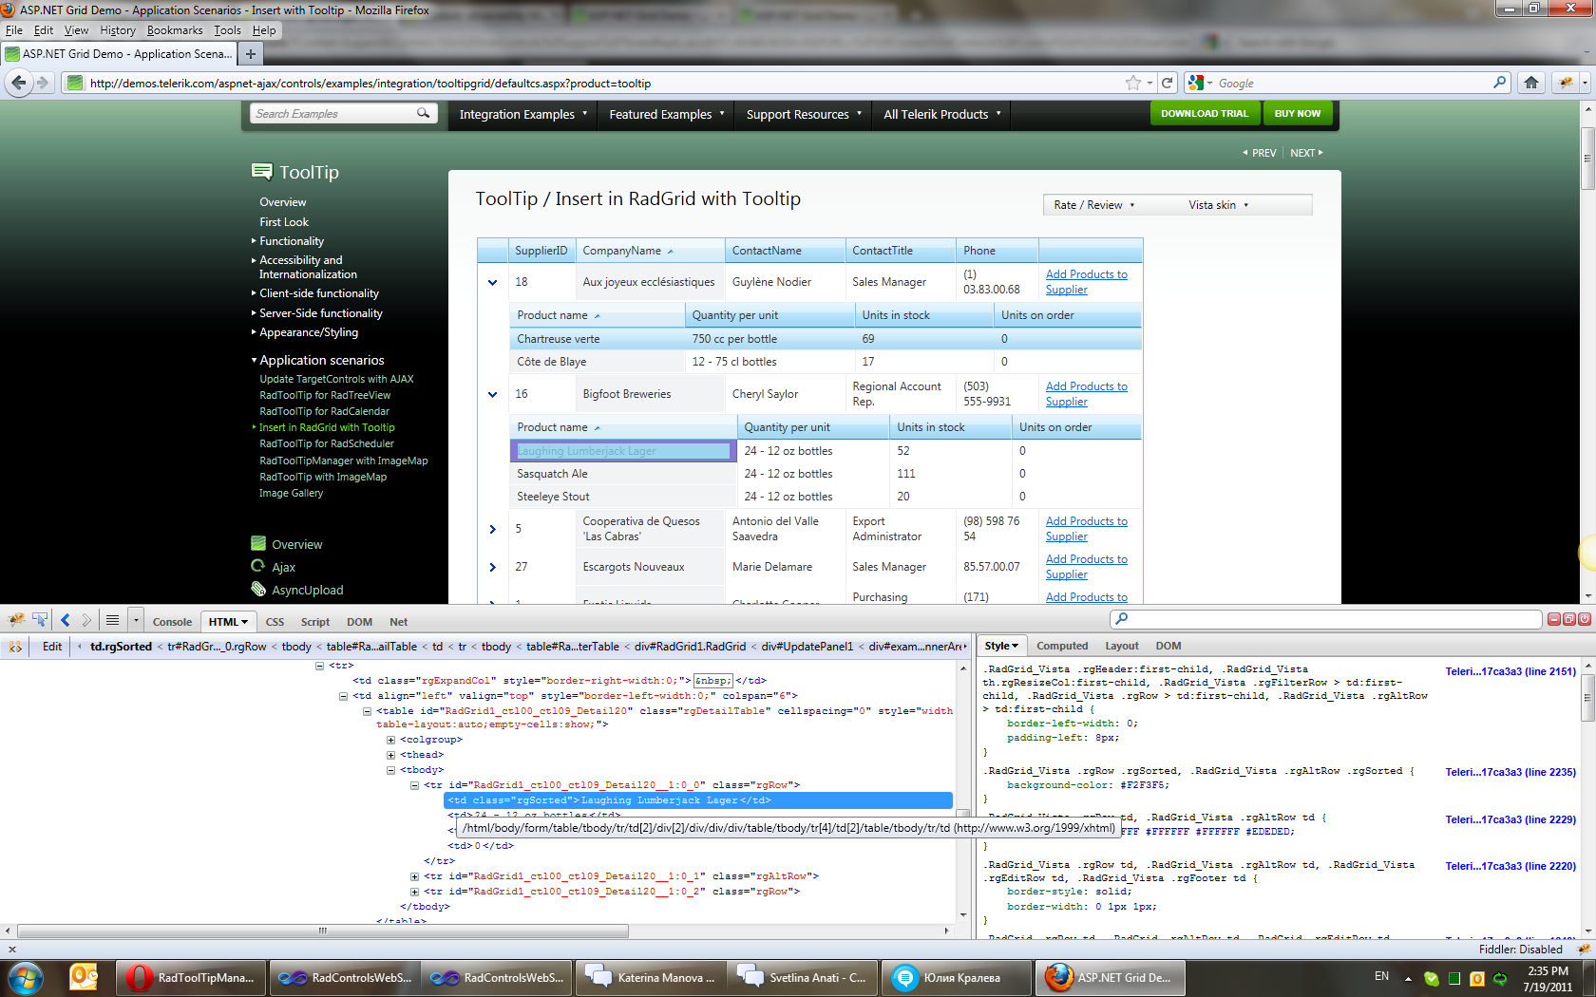Open a new tab with the plus button
This screenshot has width=1596, height=997.
tap(251, 54)
